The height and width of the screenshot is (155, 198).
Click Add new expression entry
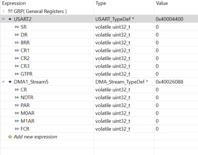tap(35, 137)
